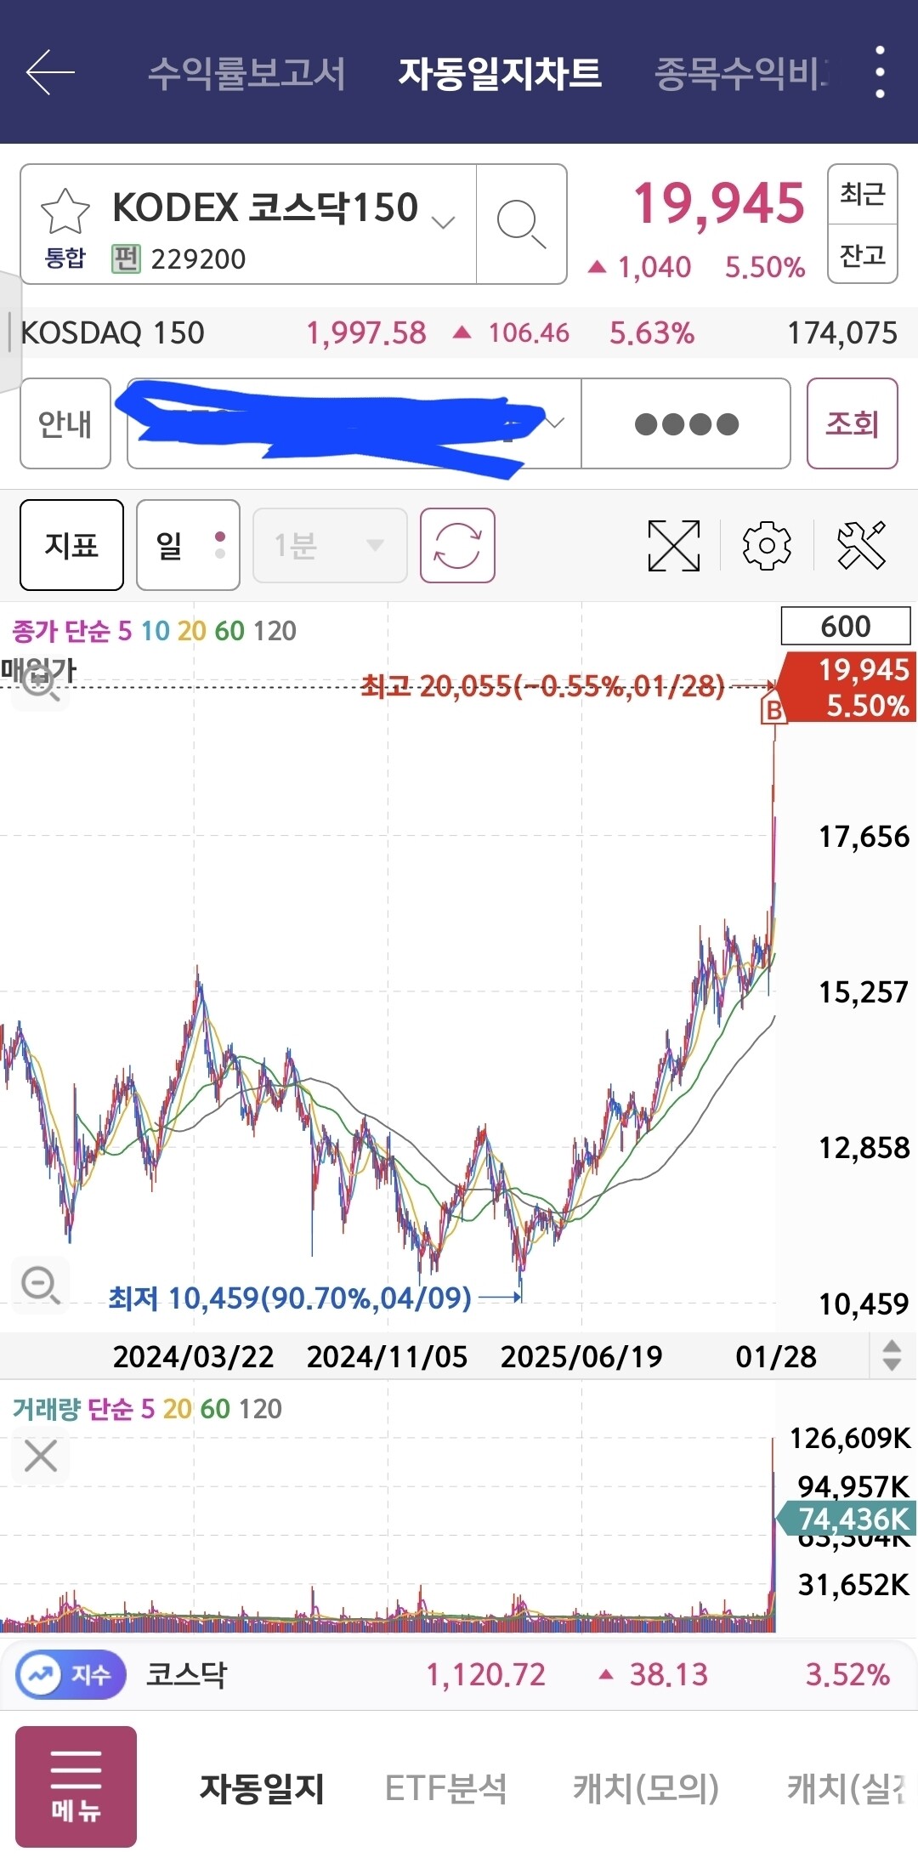This screenshot has width=918, height=1863.
Task: Tap the chart up-down arrows stepper
Action: click(x=892, y=1355)
